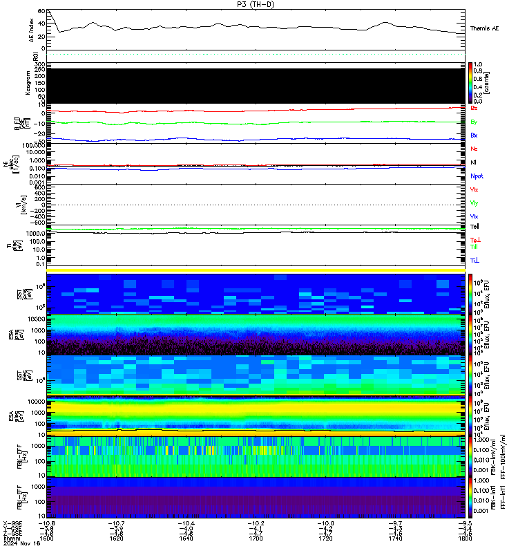
Task: Click the P3 (TH-D) plot title
Action: 256,4
